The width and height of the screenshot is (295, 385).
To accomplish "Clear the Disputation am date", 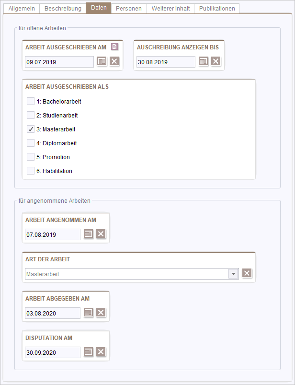I will 101,352.
